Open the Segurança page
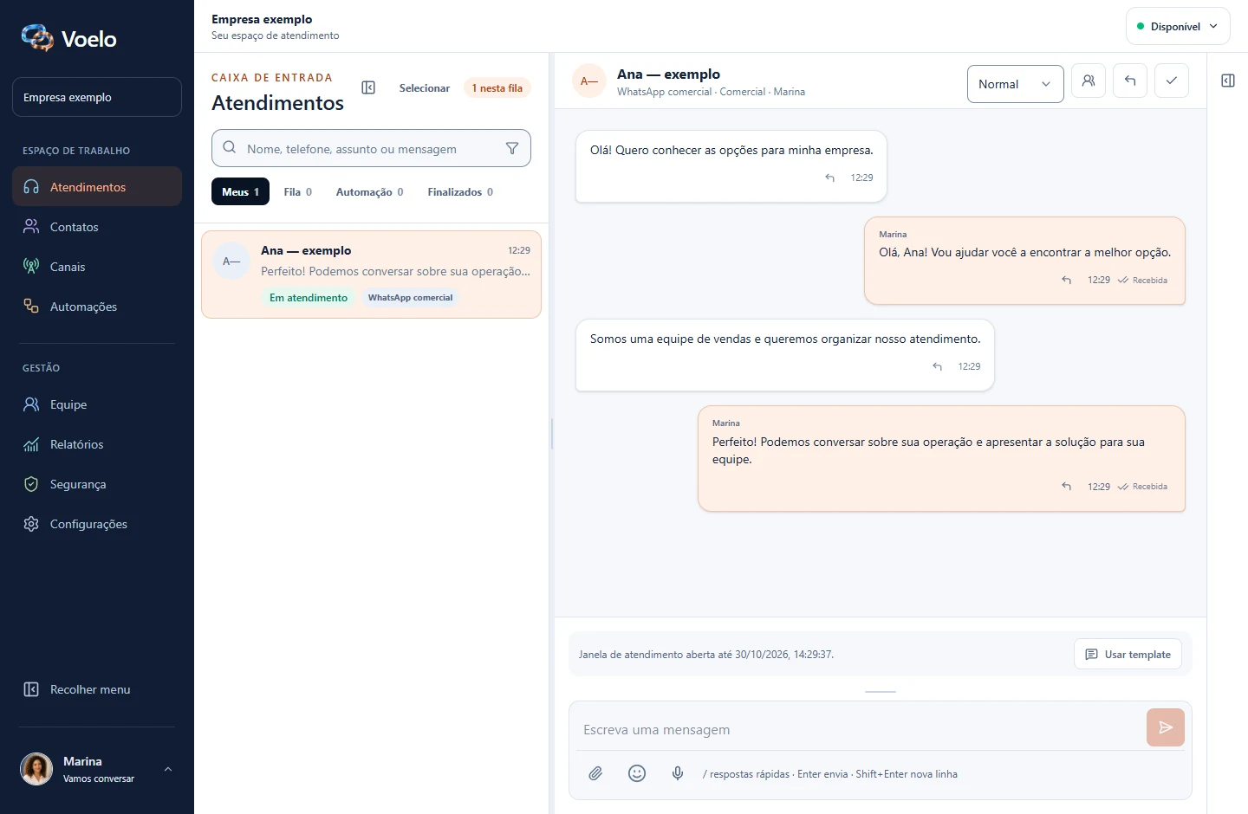This screenshot has height=814, width=1248. tap(97, 484)
